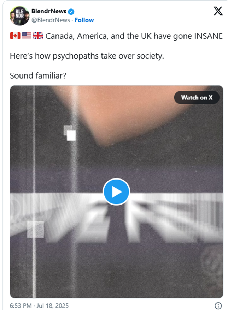Screen dimensions: 228x310
Task: Click the blue verified badge
Action: [71, 12]
